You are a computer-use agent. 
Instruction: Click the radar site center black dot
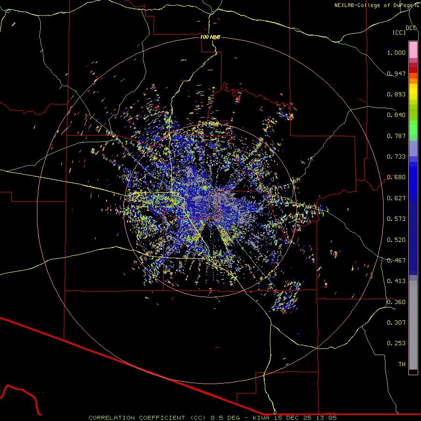tap(211, 210)
